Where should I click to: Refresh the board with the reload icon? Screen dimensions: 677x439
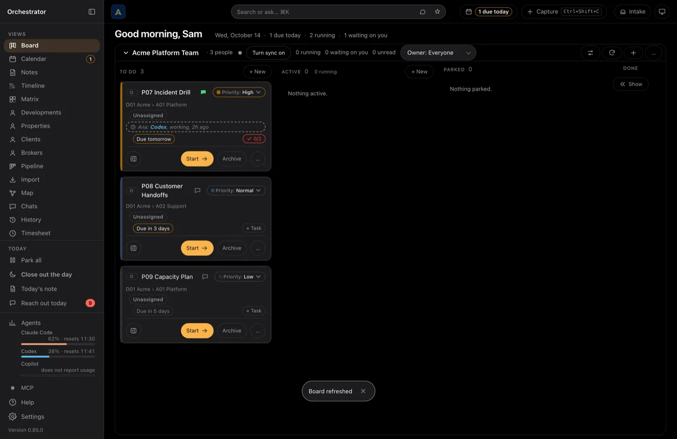click(x=612, y=53)
